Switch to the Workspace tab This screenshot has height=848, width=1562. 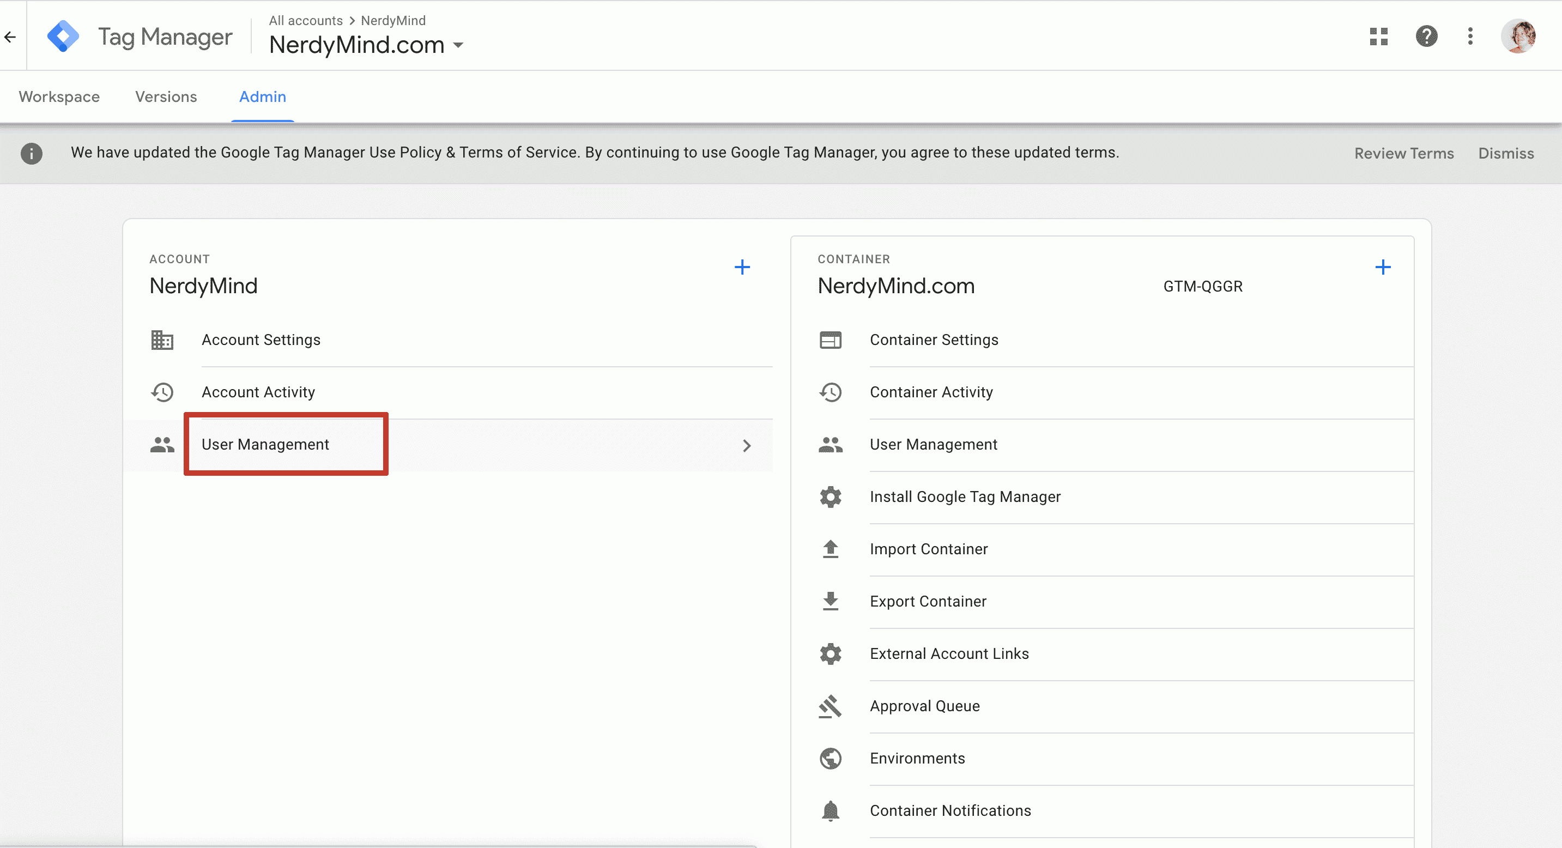(x=59, y=97)
